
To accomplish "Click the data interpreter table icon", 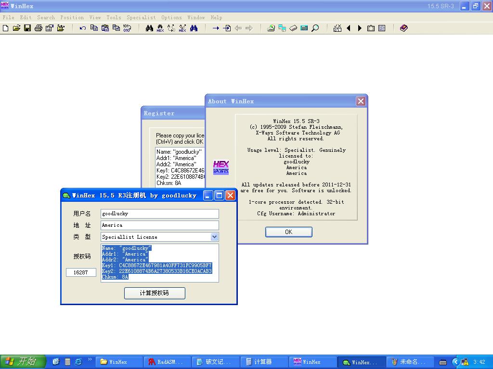I will tap(382, 28).
